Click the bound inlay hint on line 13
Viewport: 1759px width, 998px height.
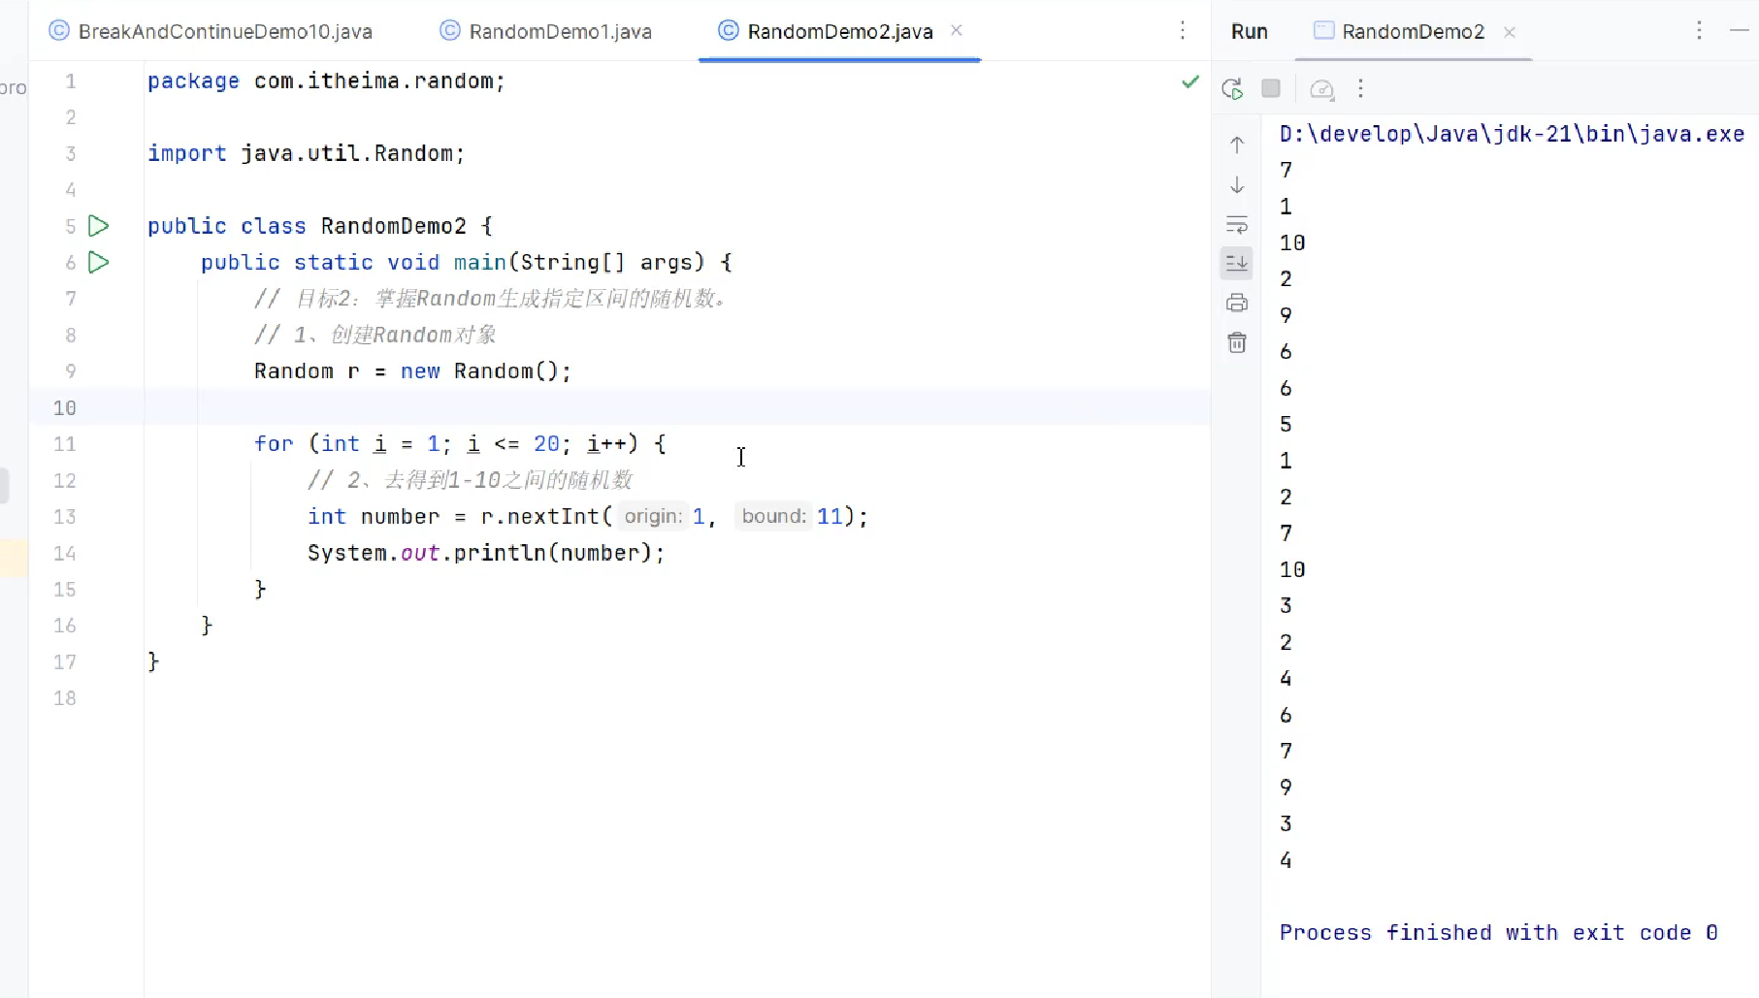coord(773,516)
